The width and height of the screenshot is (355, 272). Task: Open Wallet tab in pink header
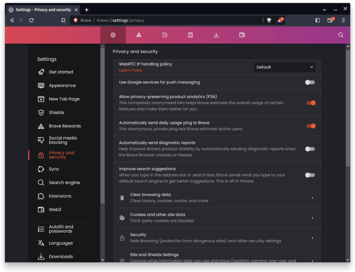pos(242,35)
